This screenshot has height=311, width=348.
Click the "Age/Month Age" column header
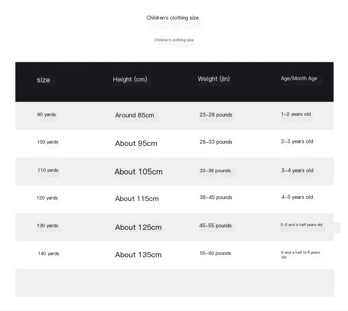point(299,78)
